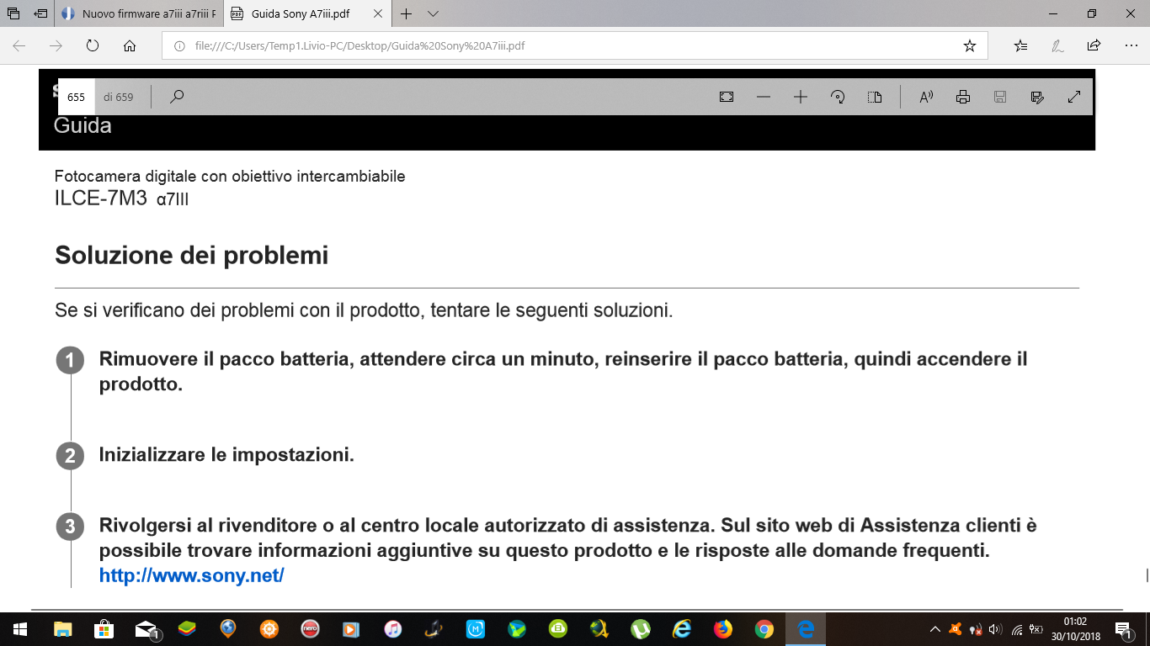This screenshot has width=1150, height=646.
Task: Click the battery status tray icon
Action: pyautogui.click(x=1036, y=628)
